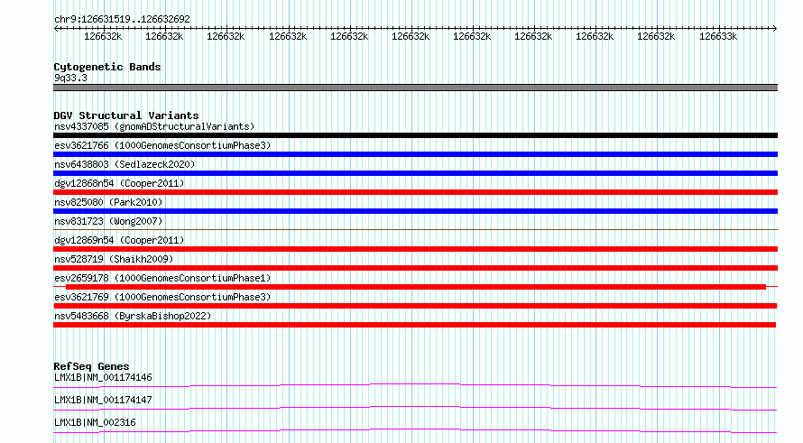Image resolution: width=803 pixels, height=443 pixels.
Task: Open the nsv5483668 ByrskaBishop2022 label
Action: coord(133,316)
